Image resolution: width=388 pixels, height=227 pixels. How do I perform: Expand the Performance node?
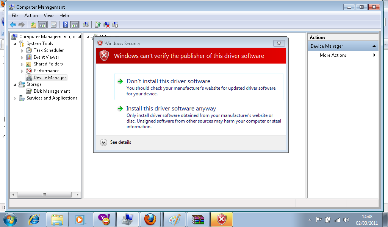click(22, 71)
